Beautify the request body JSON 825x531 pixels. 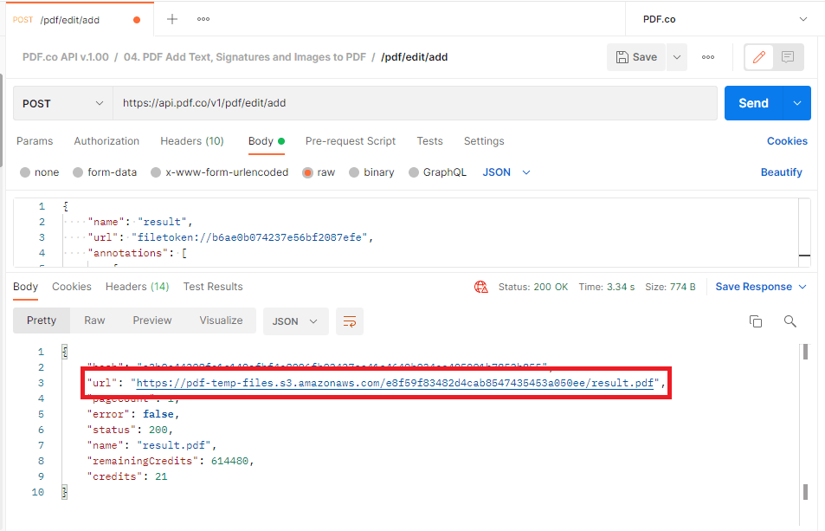[781, 172]
